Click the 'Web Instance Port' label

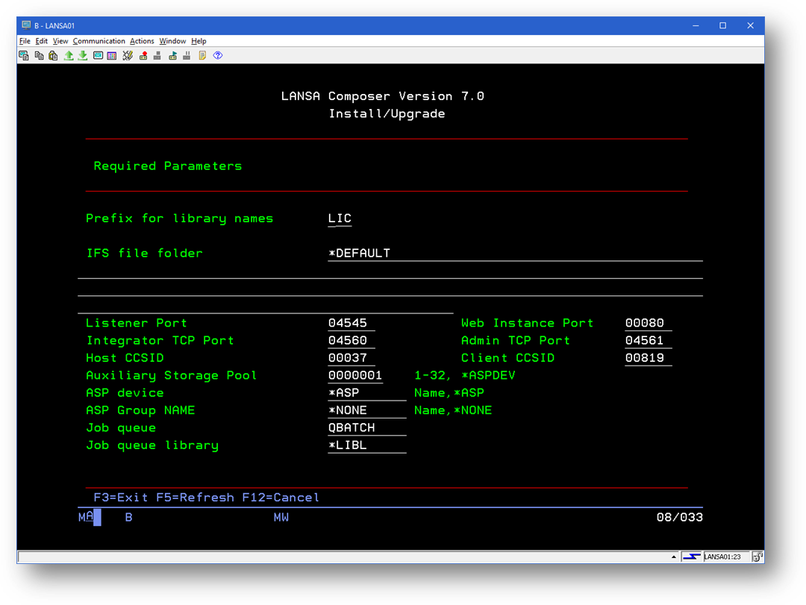[527, 323]
